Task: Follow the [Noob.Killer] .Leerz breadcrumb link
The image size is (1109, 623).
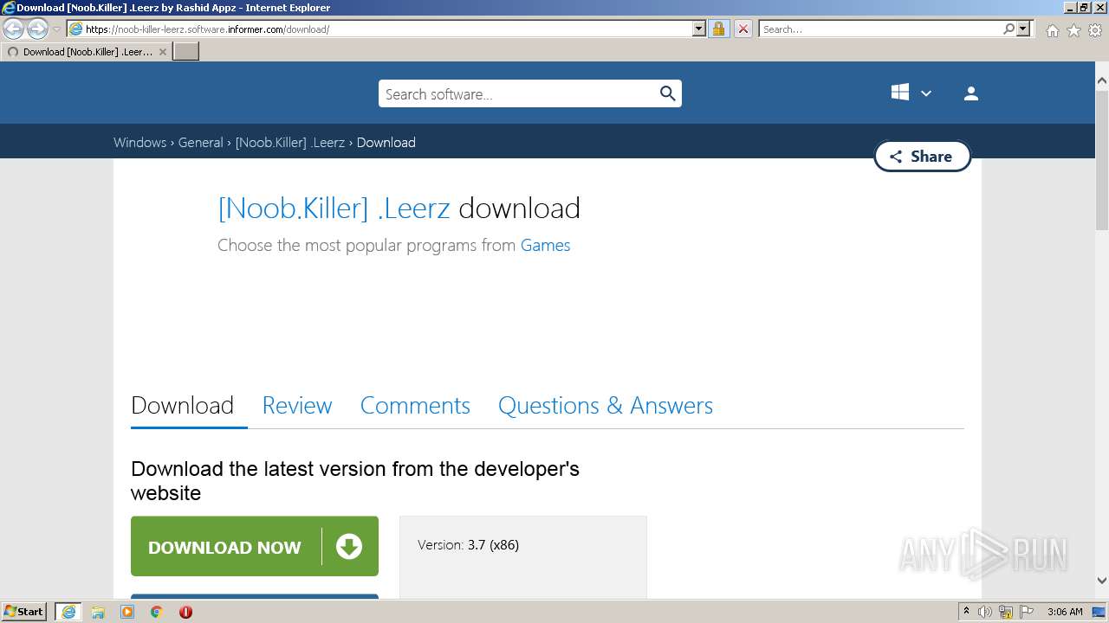Action: [x=290, y=143]
